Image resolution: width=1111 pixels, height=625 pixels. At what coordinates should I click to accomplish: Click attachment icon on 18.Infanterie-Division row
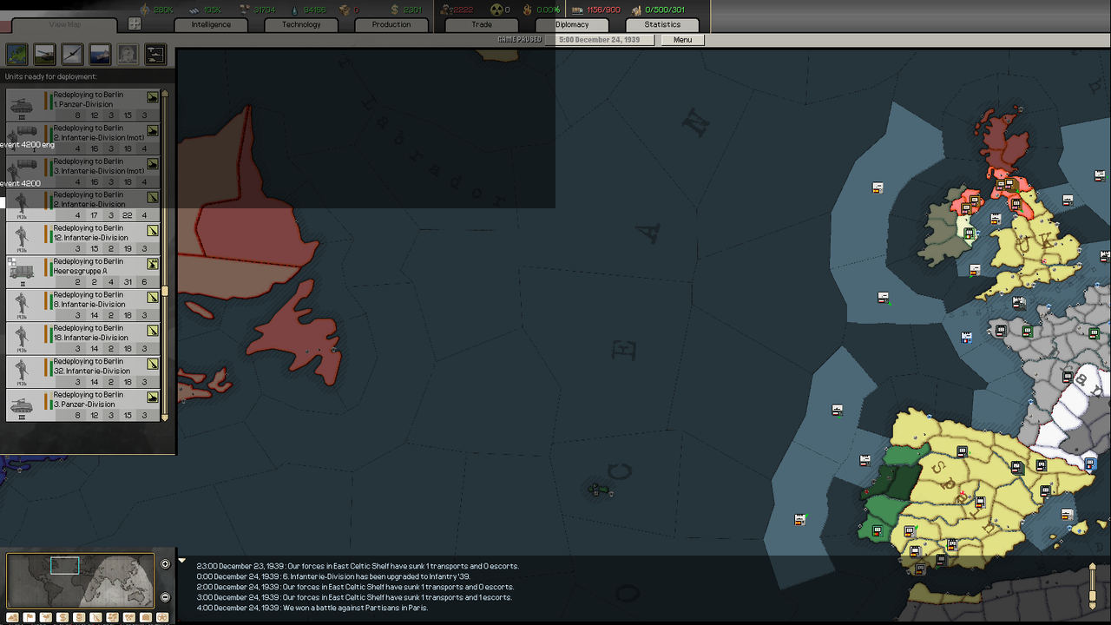[153, 331]
